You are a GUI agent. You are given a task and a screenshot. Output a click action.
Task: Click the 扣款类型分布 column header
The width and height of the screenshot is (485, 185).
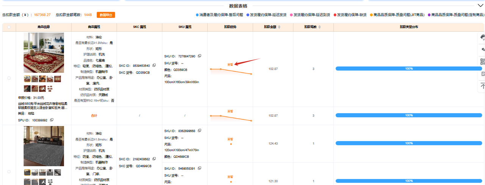tap(409, 27)
